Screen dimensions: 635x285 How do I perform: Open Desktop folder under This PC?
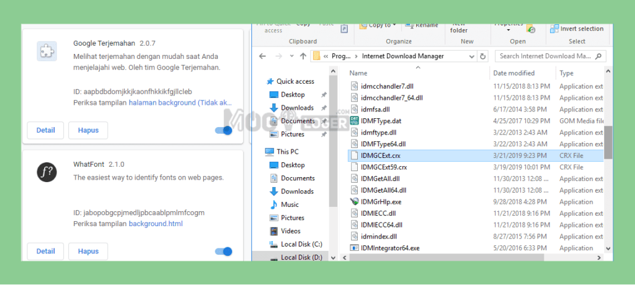[293, 165]
